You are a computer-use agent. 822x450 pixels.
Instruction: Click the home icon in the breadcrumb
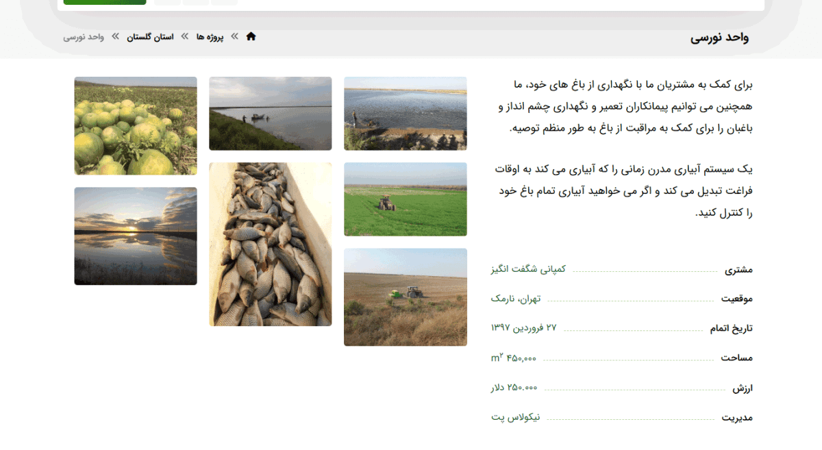tap(251, 36)
